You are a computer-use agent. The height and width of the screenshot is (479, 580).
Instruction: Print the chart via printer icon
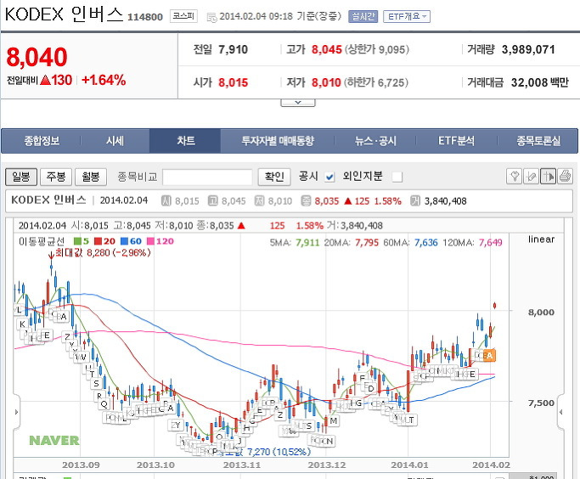pos(565,177)
